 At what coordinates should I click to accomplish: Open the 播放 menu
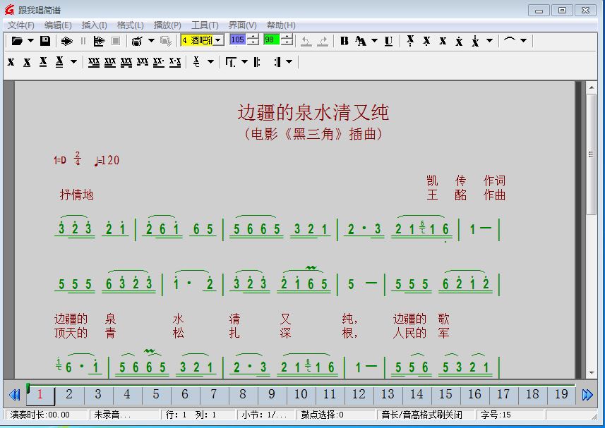[167, 25]
